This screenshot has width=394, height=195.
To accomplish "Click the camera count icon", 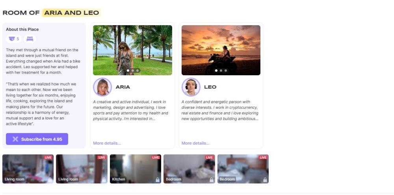I will tap(12, 39).
